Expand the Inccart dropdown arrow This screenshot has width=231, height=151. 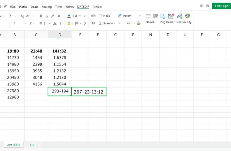(140, 16)
